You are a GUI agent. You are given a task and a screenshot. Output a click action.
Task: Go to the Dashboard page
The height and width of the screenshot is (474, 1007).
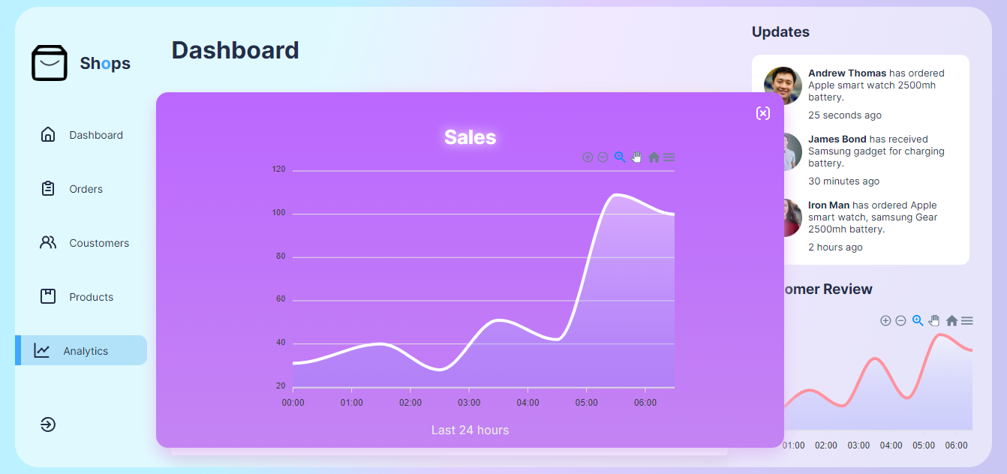point(96,135)
